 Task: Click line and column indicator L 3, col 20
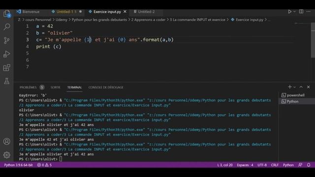click(x=225, y=165)
